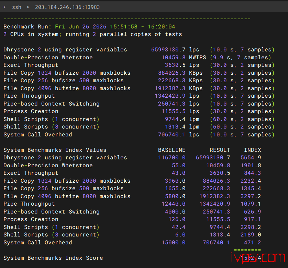Click the Process Creation 11555.5 lps value
The height and width of the screenshot is (268, 288).
(180, 111)
